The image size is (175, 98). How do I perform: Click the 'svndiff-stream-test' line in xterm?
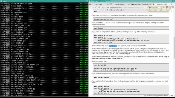pyautogui.click(x=44, y=4)
